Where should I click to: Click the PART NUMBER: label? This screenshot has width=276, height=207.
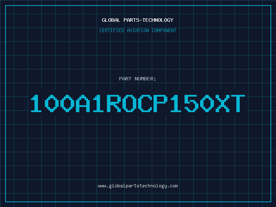[138, 79]
